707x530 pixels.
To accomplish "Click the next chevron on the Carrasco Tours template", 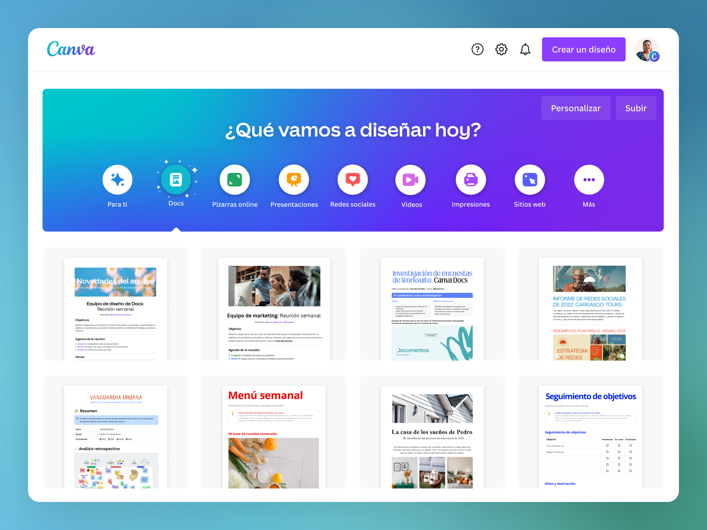I will [622, 355].
